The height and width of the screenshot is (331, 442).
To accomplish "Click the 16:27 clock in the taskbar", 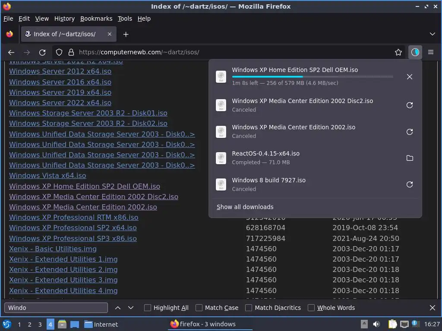I will click(x=432, y=324).
